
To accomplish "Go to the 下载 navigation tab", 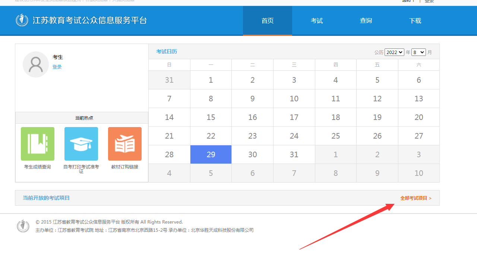I will 415,21.
